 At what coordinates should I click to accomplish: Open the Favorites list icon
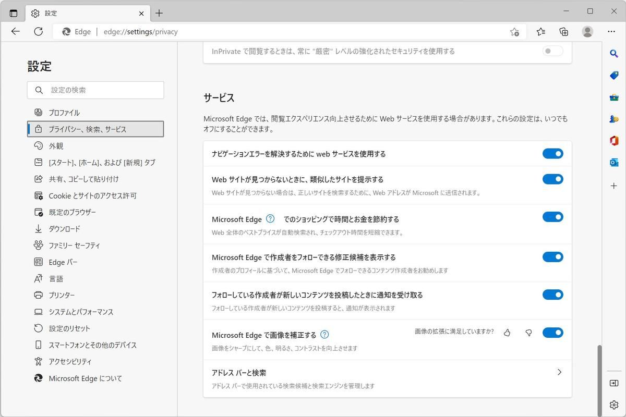[x=541, y=32]
